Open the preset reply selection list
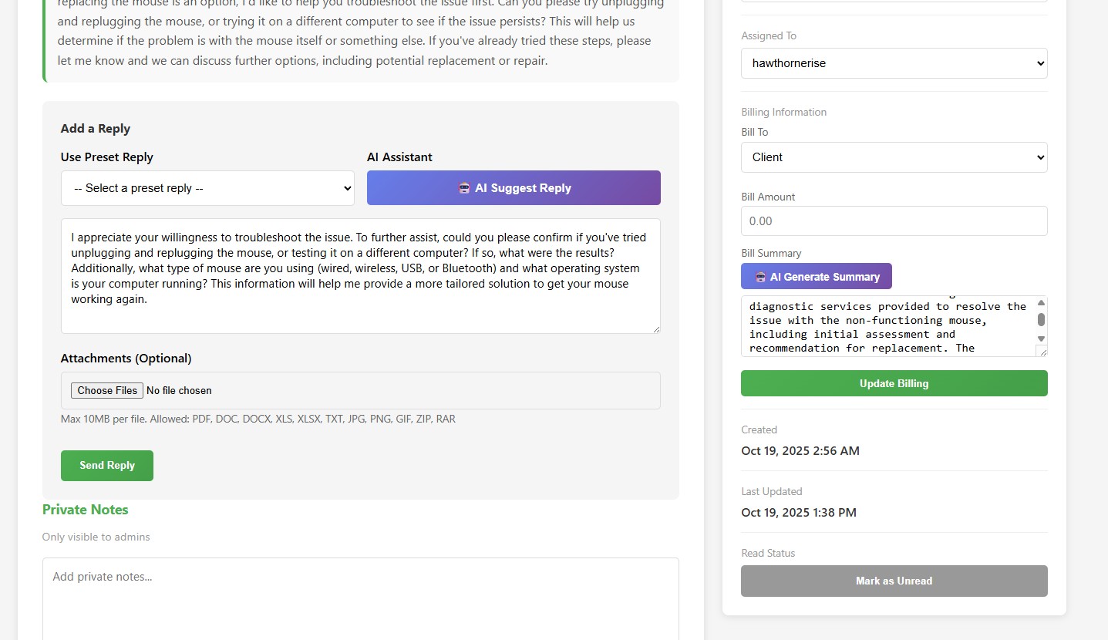 207,187
